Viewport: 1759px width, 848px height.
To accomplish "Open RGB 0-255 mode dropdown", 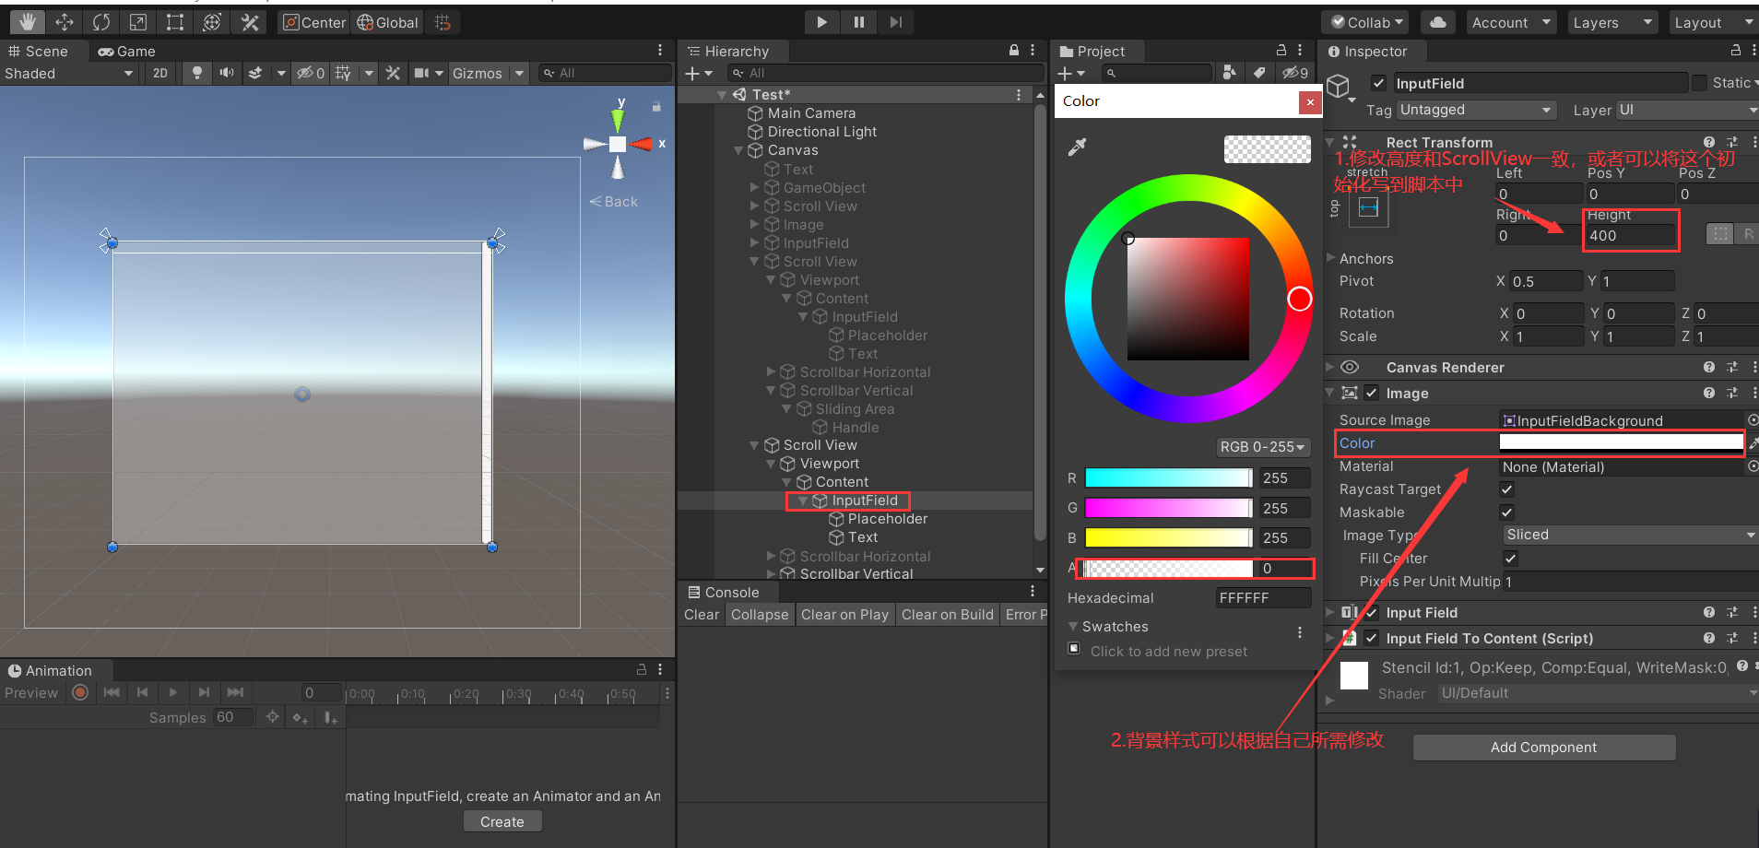I will (1262, 446).
